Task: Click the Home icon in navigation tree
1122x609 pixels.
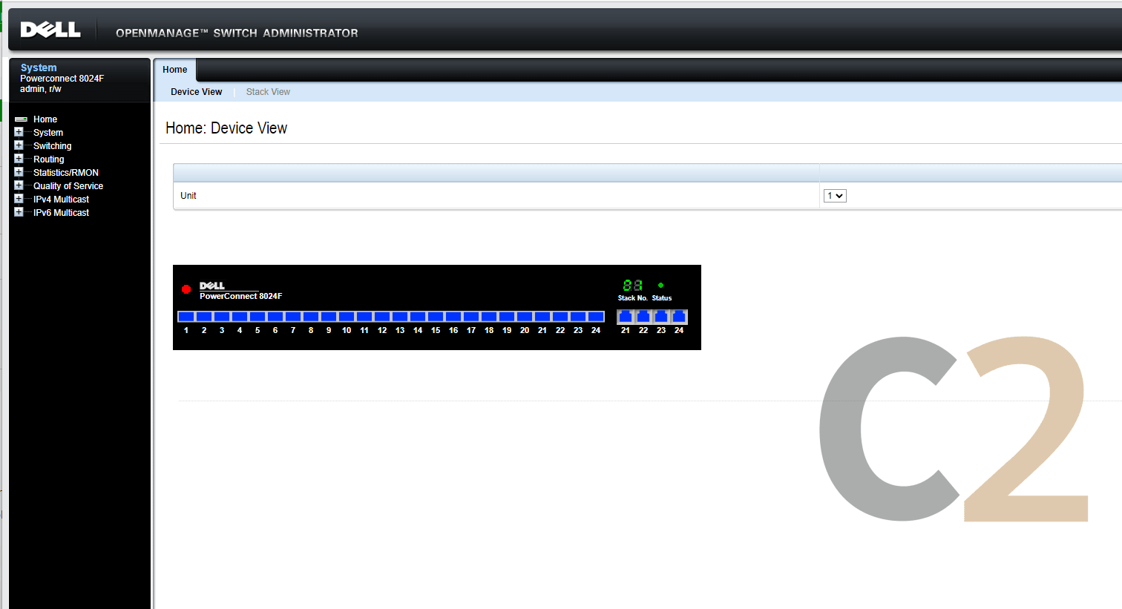Action: click(21, 119)
